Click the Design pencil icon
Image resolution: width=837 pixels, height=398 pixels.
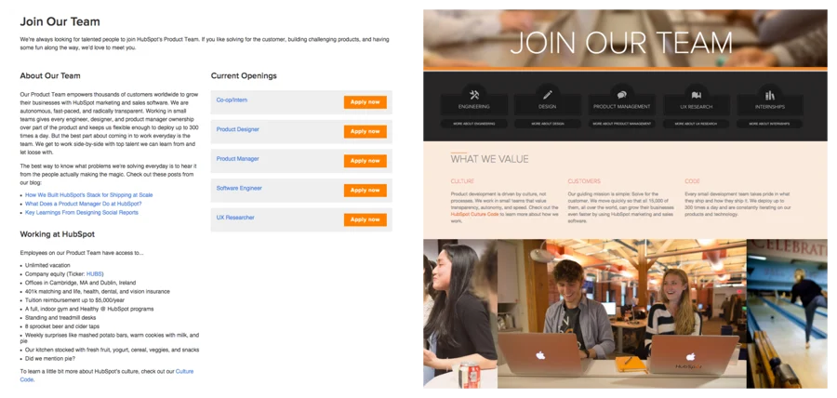point(547,95)
